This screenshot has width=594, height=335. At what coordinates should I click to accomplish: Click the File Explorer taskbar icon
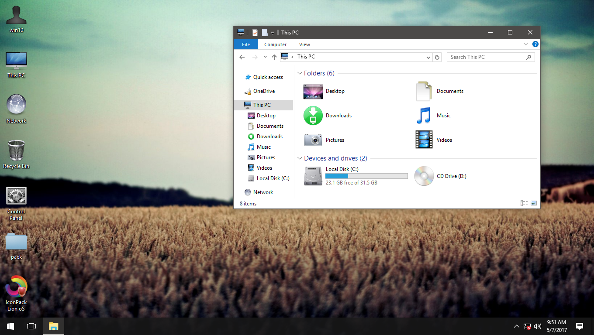pos(53,326)
